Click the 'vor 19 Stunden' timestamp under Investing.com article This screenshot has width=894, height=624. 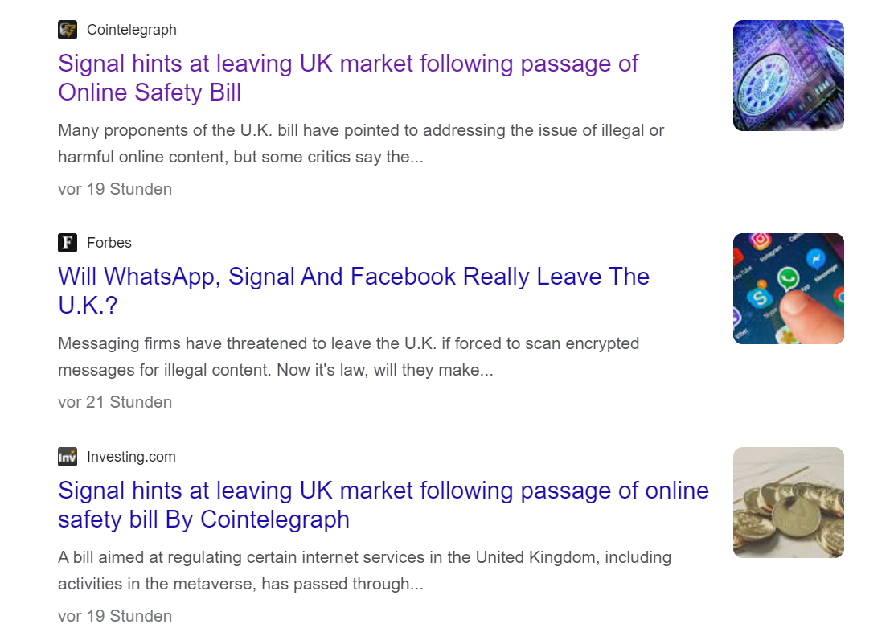coord(115,616)
